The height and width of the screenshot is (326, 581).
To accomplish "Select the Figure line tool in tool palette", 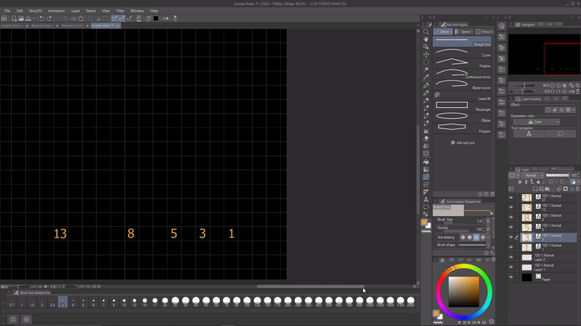I will pos(426,177).
